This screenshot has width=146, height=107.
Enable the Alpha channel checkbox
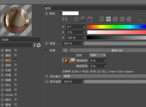coord(16,95)
